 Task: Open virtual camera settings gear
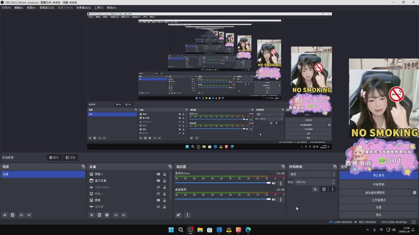click(414, 192)
